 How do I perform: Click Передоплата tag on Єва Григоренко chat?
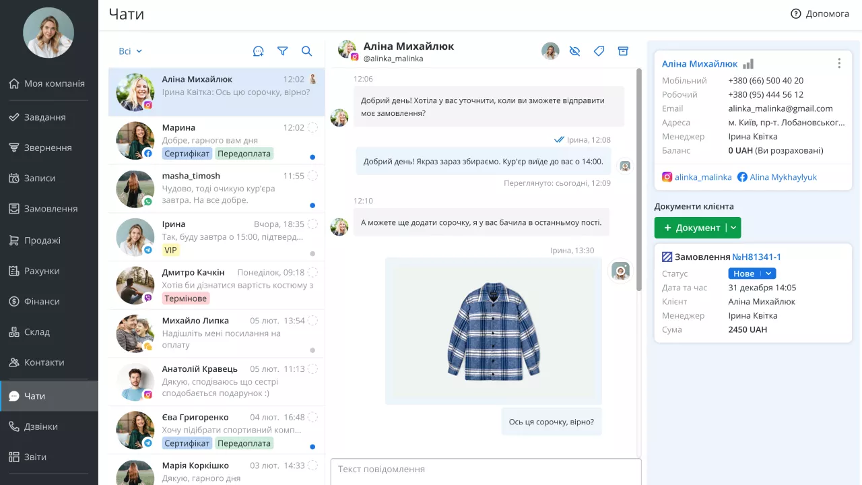244,443
